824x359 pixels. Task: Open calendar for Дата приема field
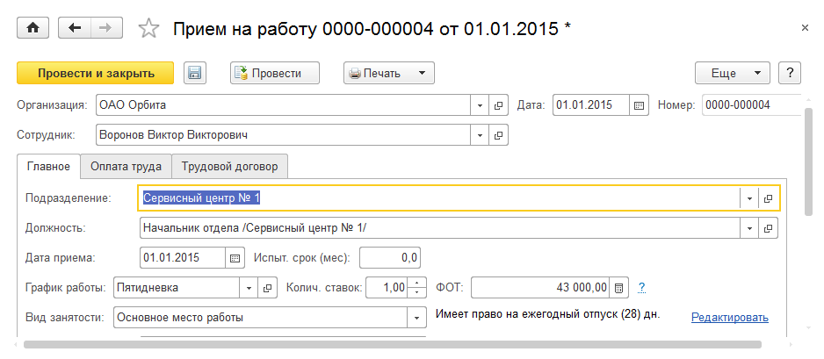click(x=234, y=258)
